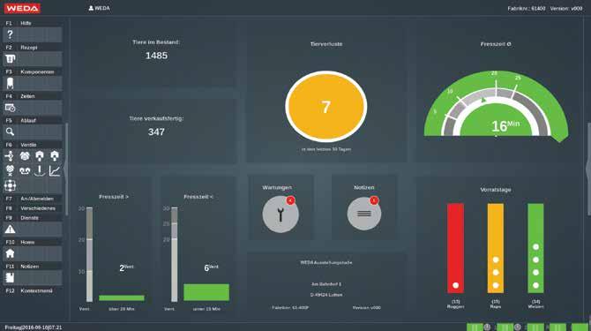
Task: Click the Fabriknr. text in header
Action: tap(527, 8)
